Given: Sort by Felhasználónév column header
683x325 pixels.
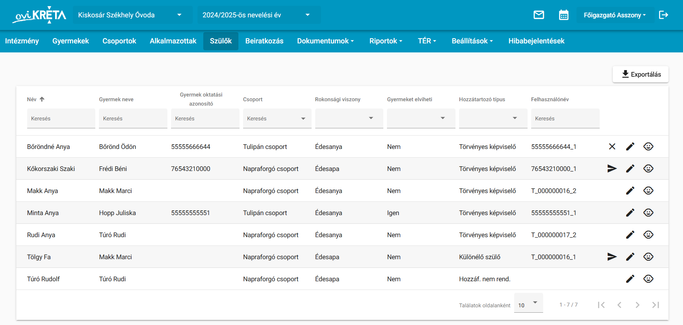Looking at the screenshot, I should pos(550,99).
